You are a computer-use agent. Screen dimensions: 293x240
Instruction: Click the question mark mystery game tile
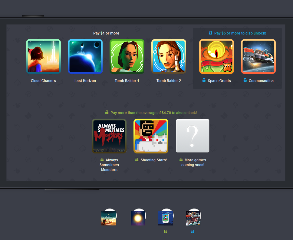pos(193,136)
